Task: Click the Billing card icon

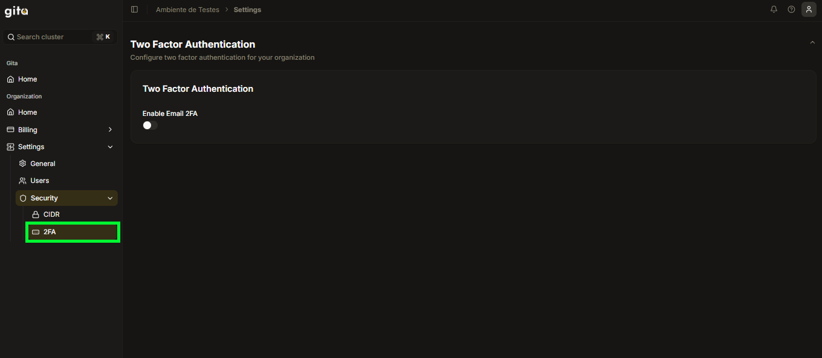Action: tap(10, 130)
